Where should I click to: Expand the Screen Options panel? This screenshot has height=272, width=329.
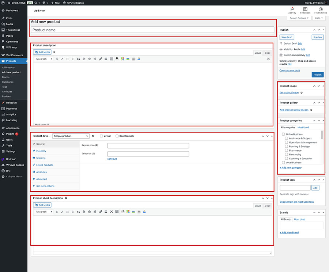pos(299,18)
